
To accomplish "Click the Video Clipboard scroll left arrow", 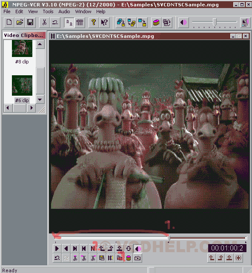I will 8,108.
